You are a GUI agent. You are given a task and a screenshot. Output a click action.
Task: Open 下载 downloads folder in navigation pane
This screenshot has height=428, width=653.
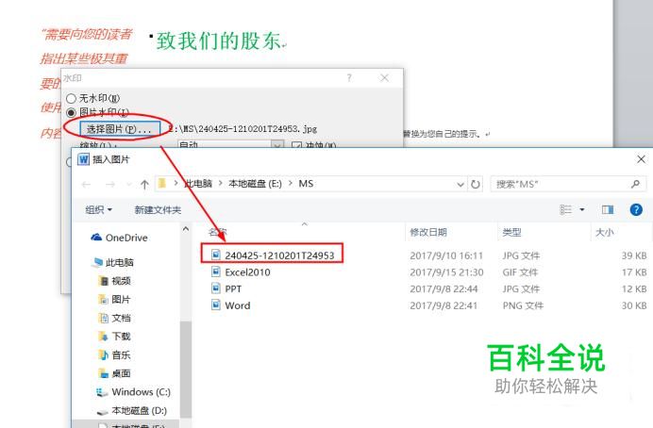[x=114, y=336]
